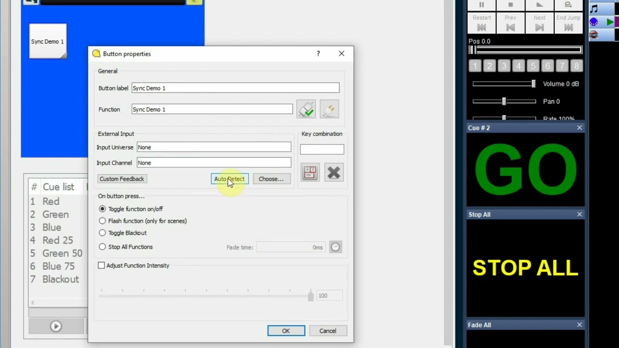Click hotkey button 6
This screenshot has width=619, height=348.
547,66
